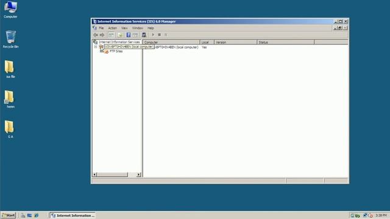This screenshot has width=390, height=219.
Task: Open the File menu
Action: [101, 28]
